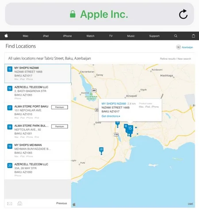Open the iPhone menu item
This screenshot has width=199, height=210.
[x=67, y=36]
